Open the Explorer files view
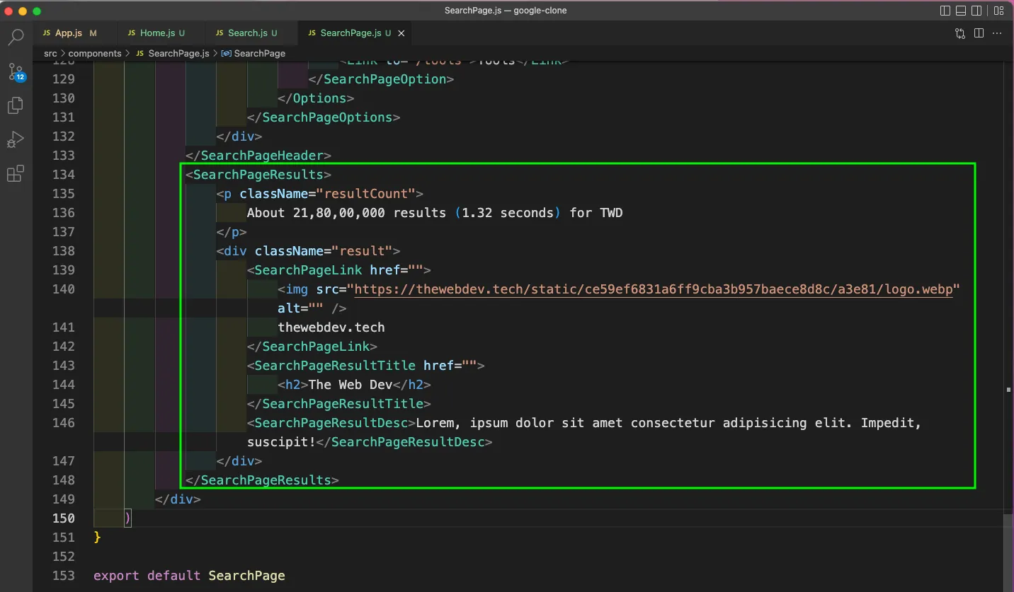1014x592 pixels. tap(16, 105)
